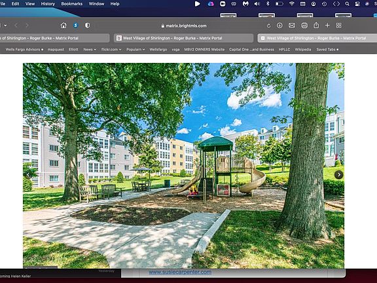Add a new tab with plus icon
Viewport: 377px width, 283px height.
coord(327,26)
